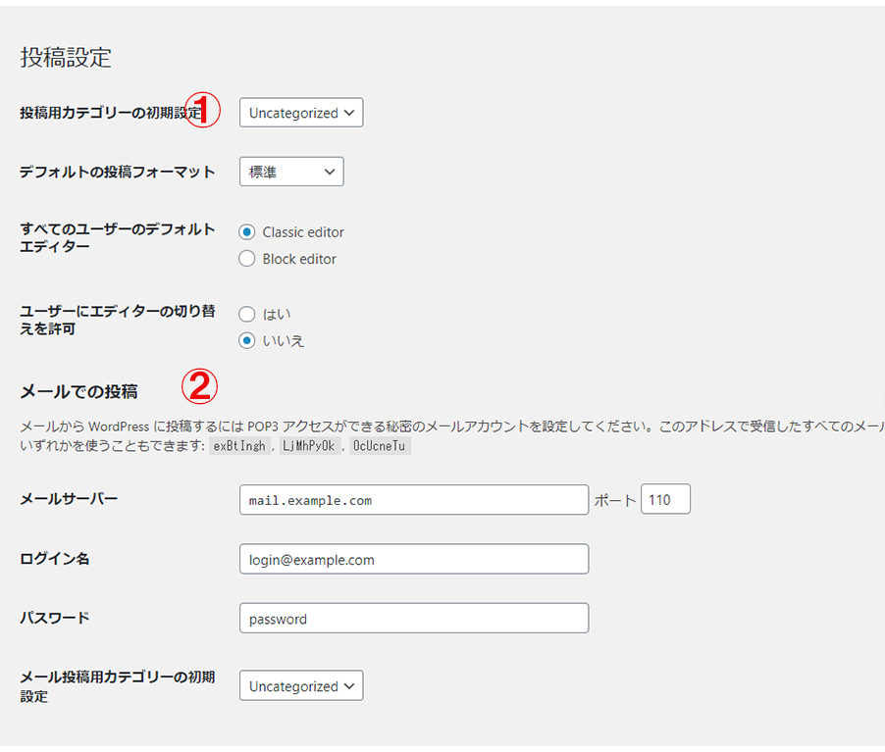Open the メール投稿用カテゴリーの初期設定 dropdown

(x=300, y=684)
